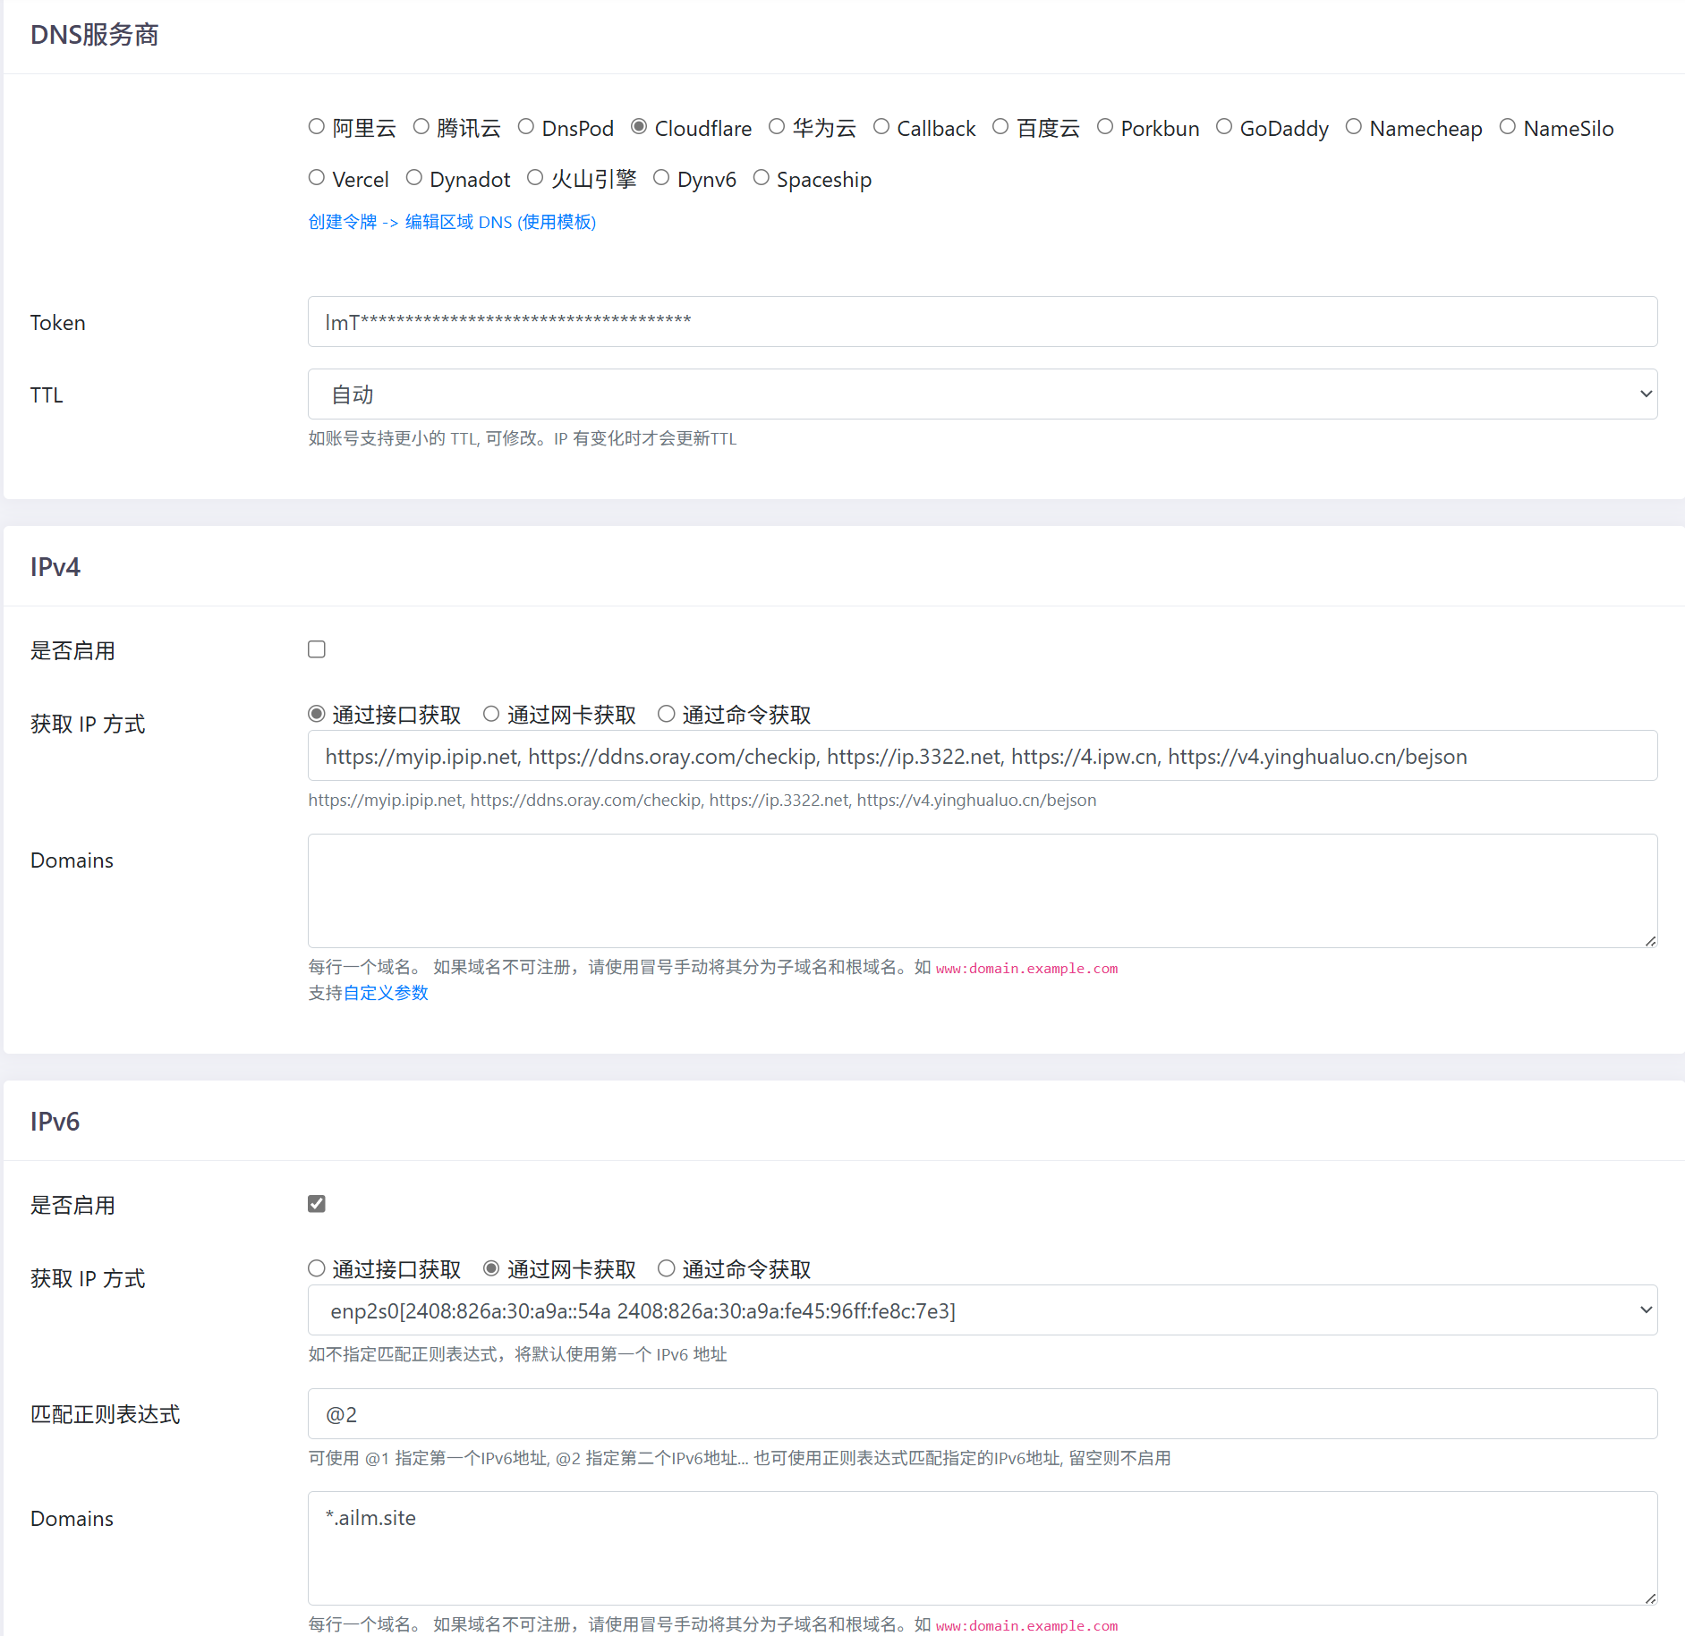Screen dimensions: 1685x1636
Task: Click the IPv4 IP lookup URL field
Action: pos(982,757)
